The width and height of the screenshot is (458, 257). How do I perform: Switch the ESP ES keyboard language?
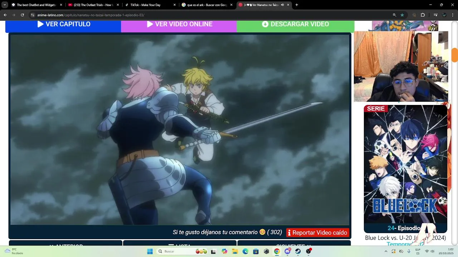click(x=418, y=251)
